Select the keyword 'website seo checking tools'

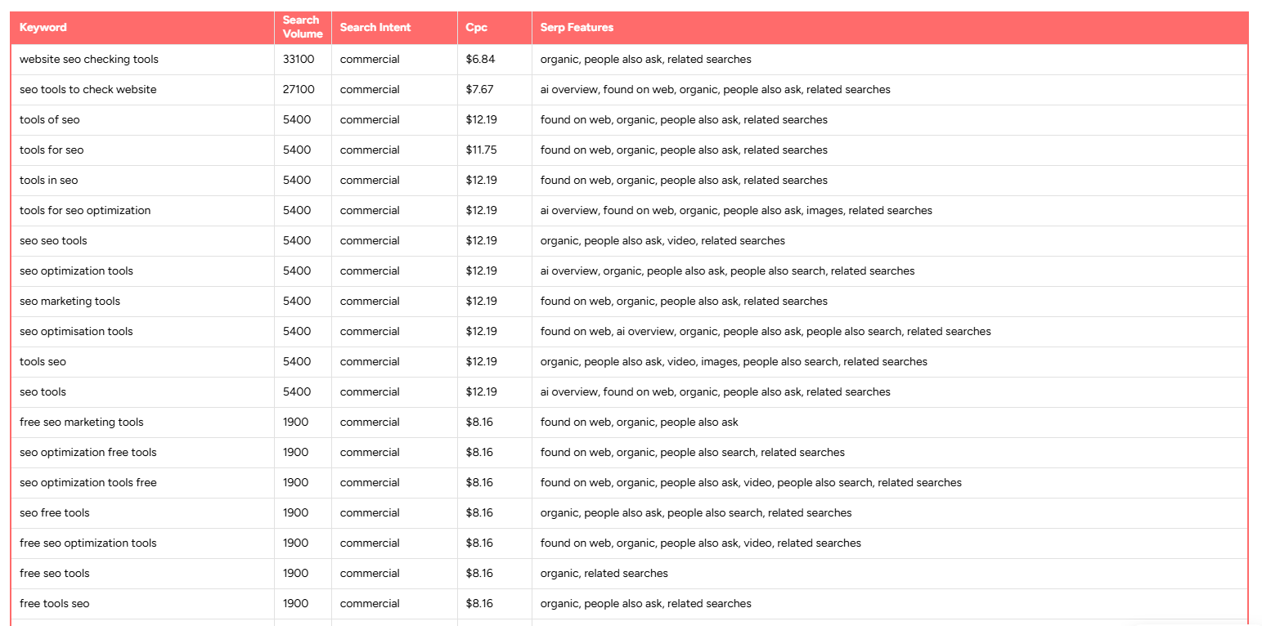[x=89, y=59]
